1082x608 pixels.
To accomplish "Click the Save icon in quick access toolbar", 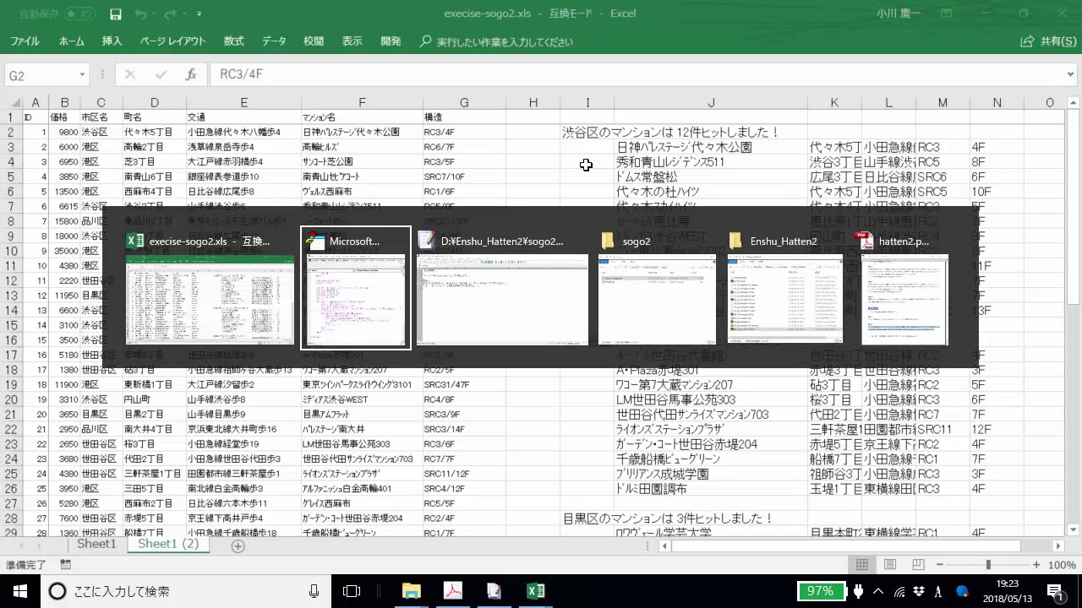I will tap(116, 14).
